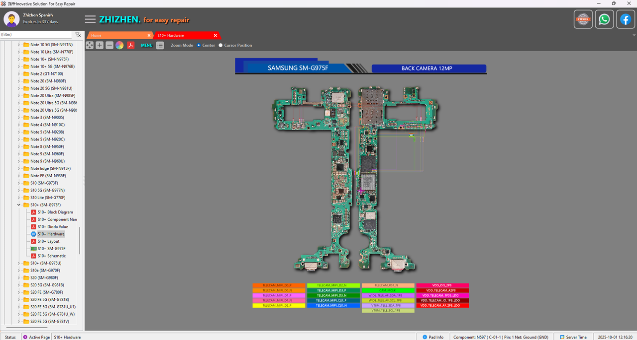Screen dimensions: 637x340
Task: Open the color wheel picker
Action: [119, 45]
